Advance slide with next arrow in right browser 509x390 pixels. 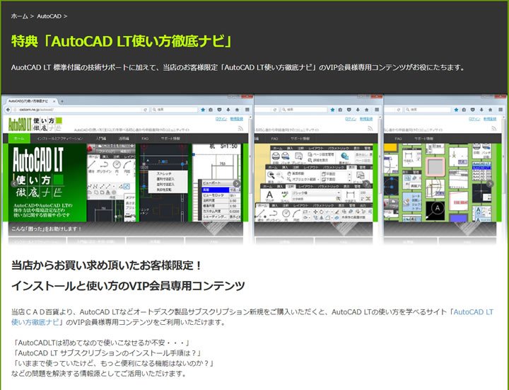point(489,183)
